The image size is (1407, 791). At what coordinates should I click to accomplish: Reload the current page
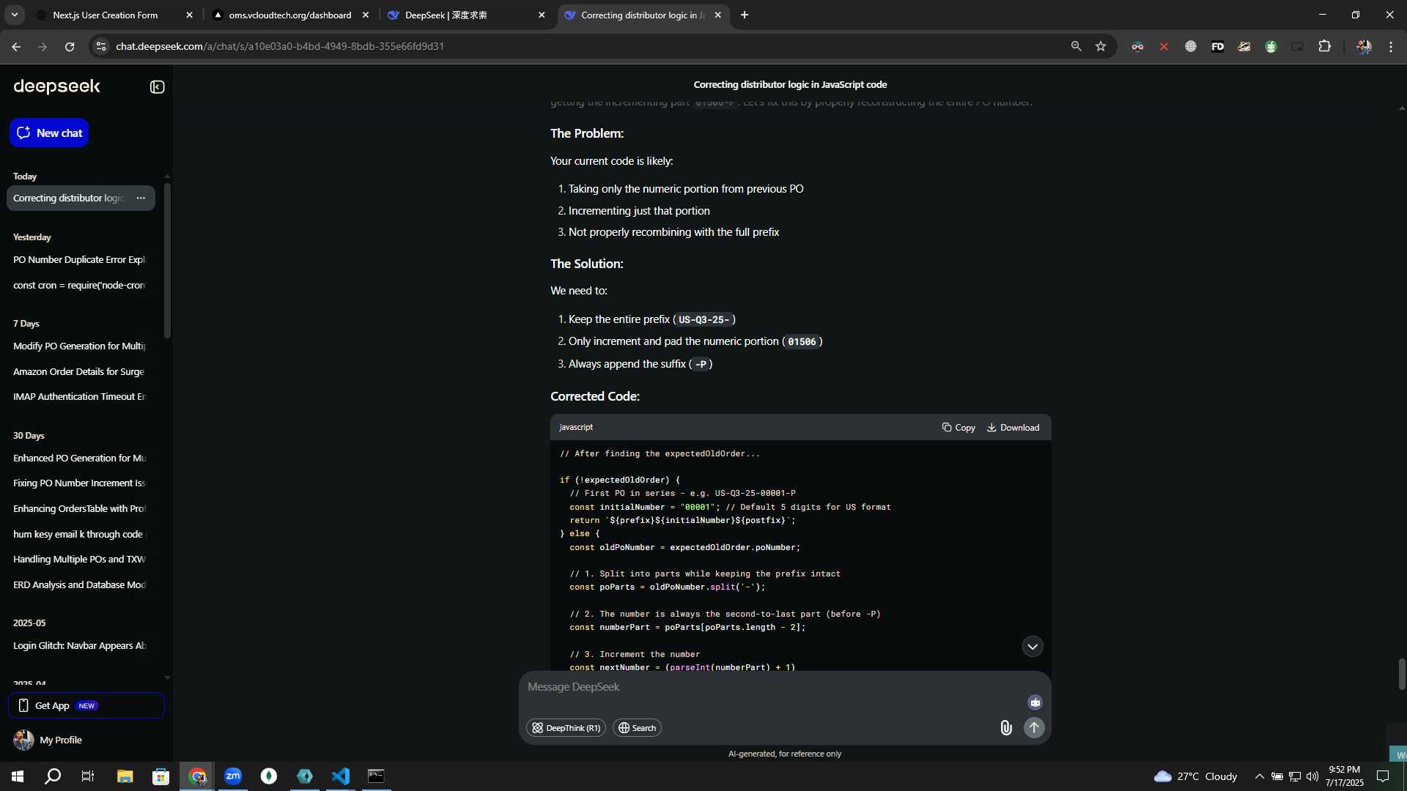pyautogui.click(x=70, y=46)
